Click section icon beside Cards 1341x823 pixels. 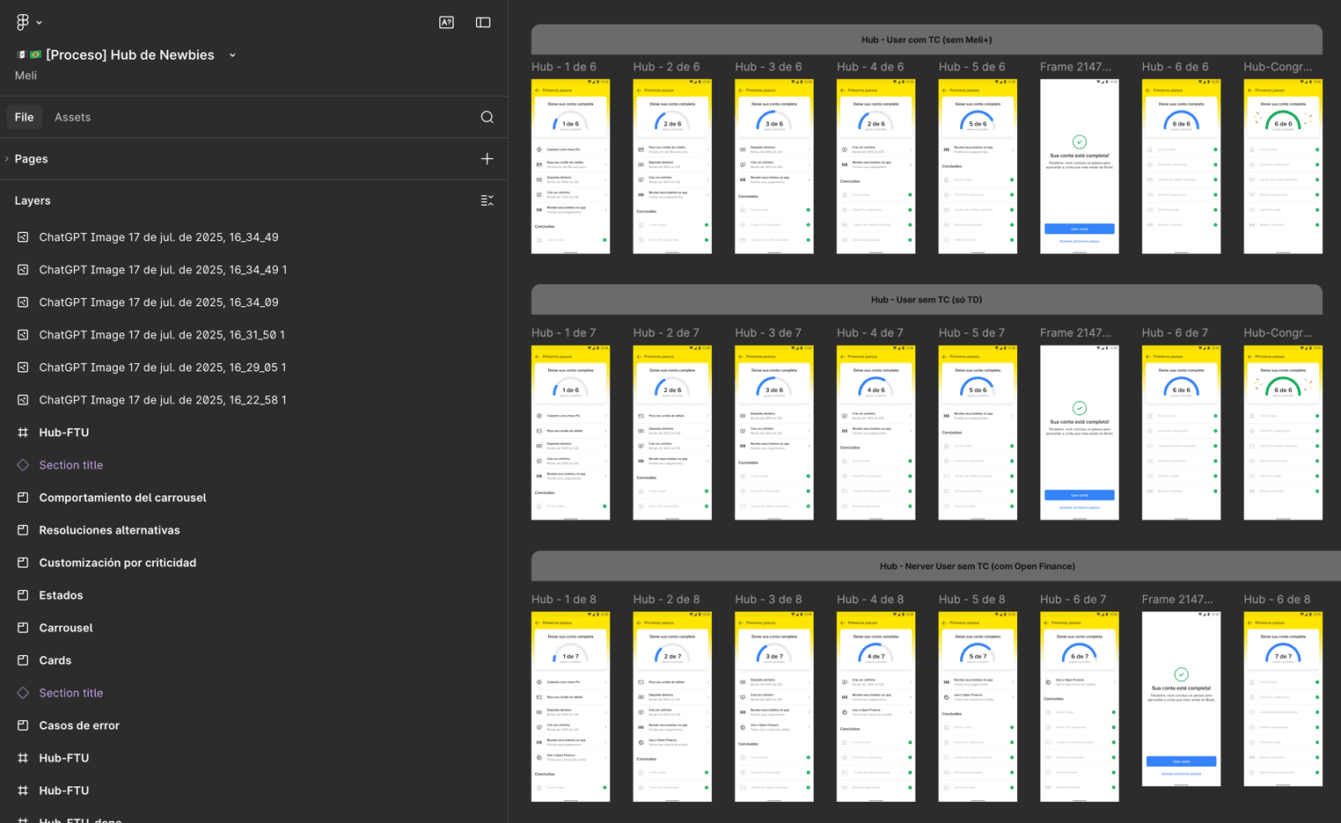pyautogui.click(x=23, y=660)
